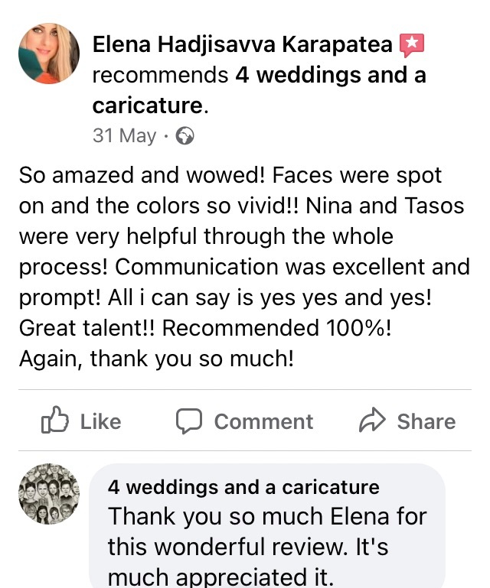Click the Share arrow icon
The width and height of the screenshot is (490, 588).
click(x=371, y=421)
